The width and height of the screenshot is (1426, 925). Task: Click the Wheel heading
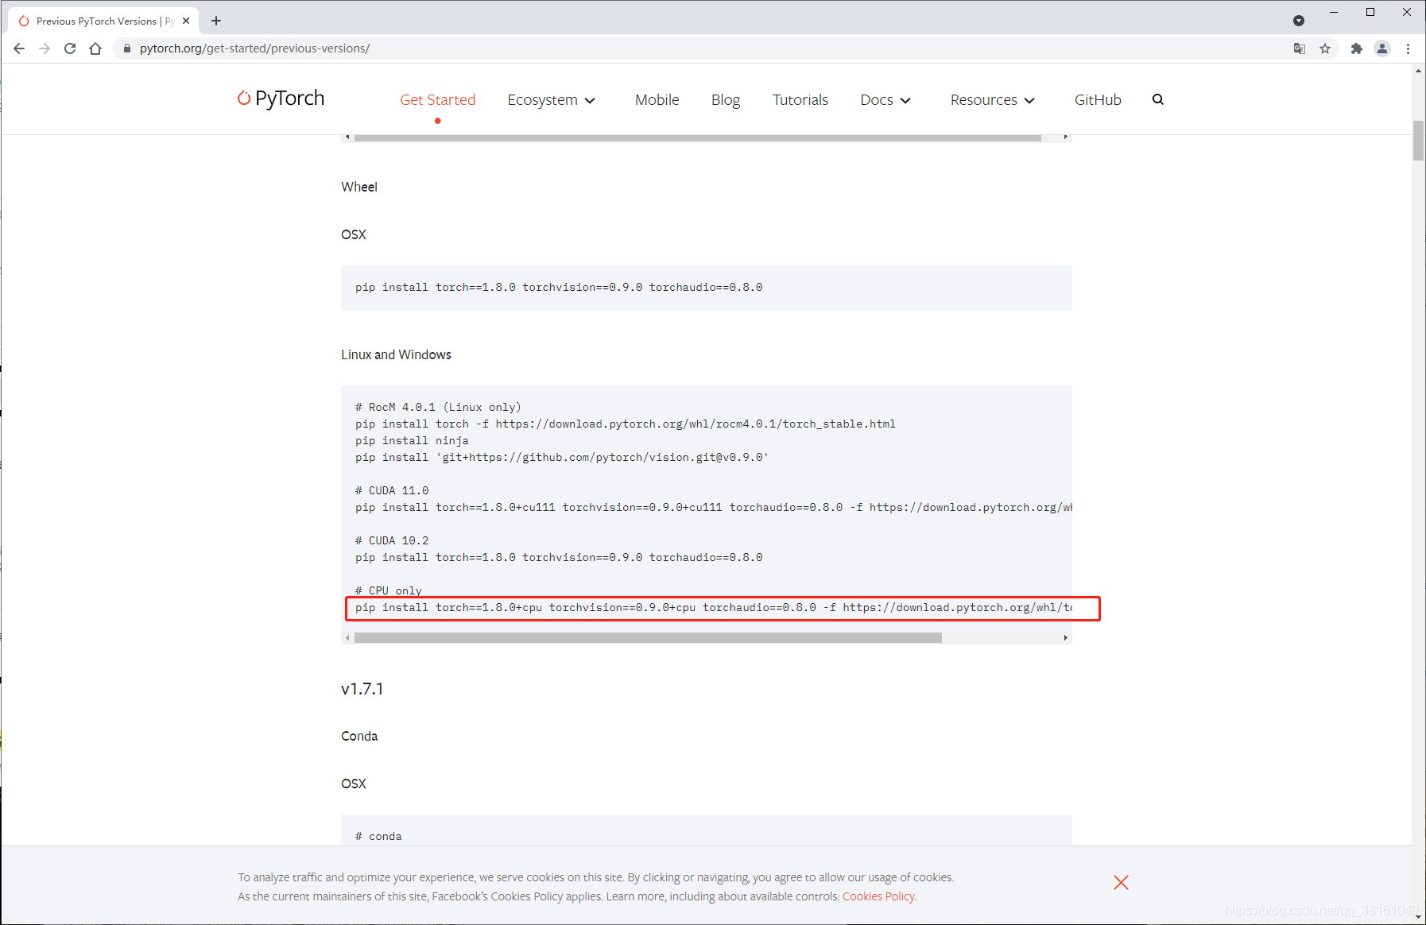[359, 187]
